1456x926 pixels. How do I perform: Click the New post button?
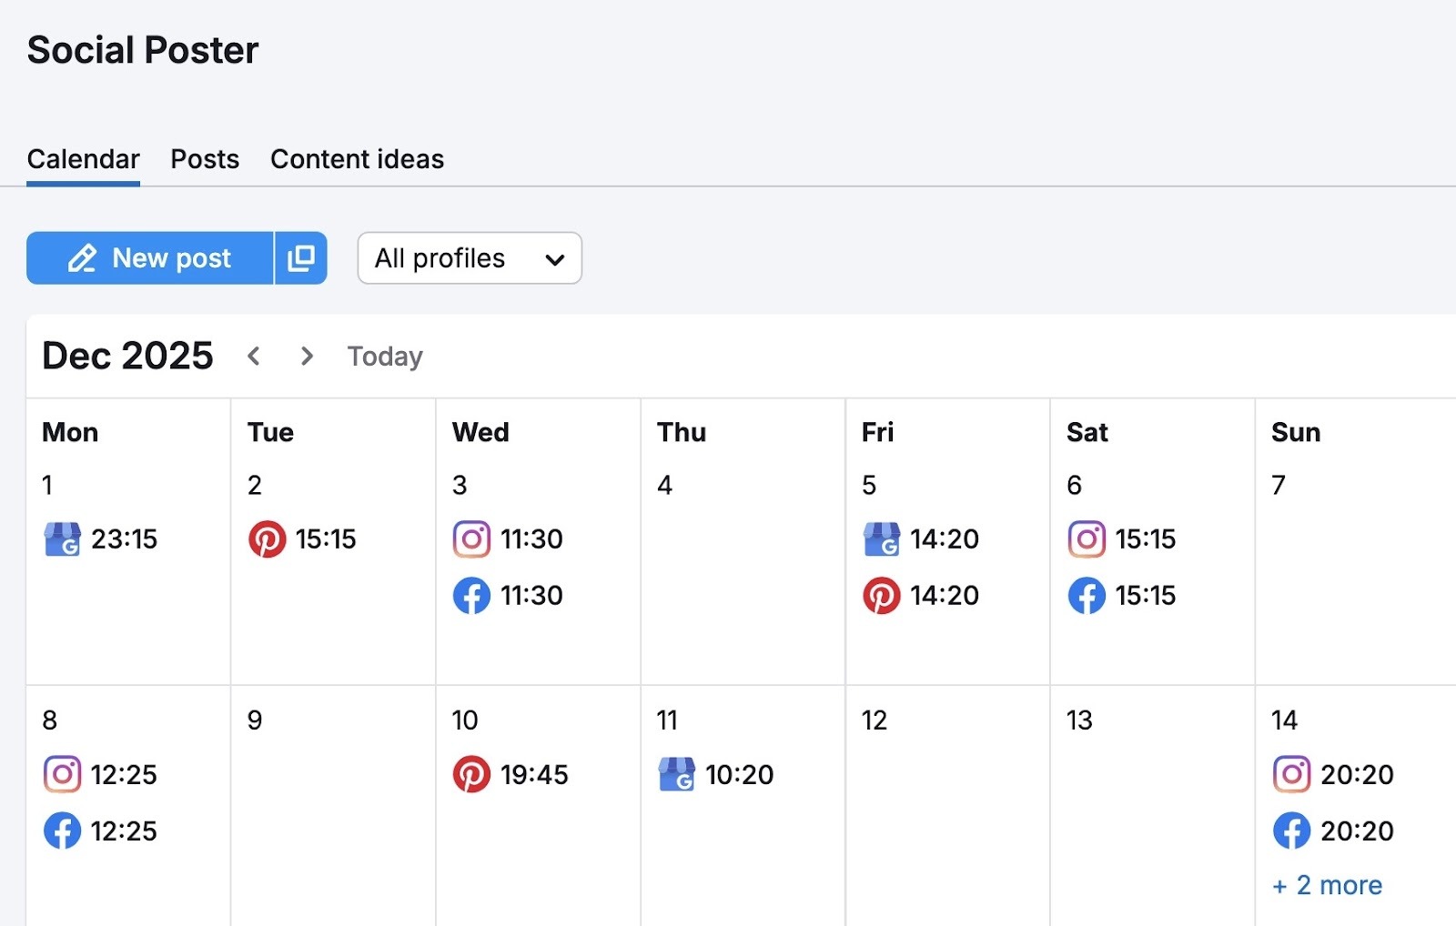[150, 258]
